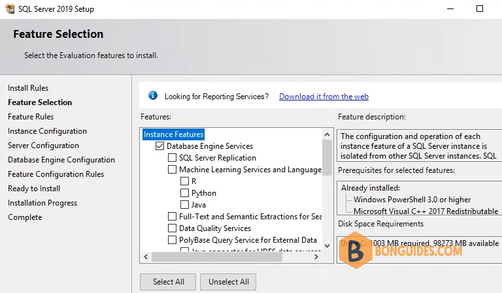Click the Unselect All button
The image size is (502, 293).
point(228,282)
